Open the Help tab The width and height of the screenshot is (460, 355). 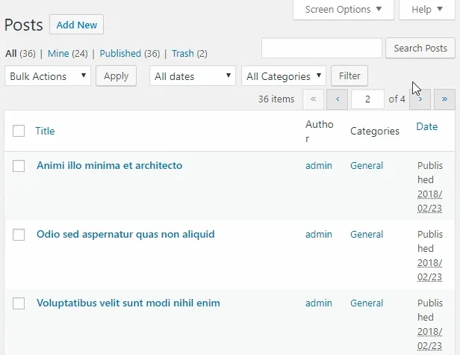426,10
